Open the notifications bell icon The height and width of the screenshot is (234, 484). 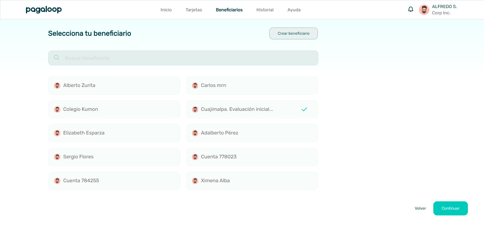tap(411, 10)
